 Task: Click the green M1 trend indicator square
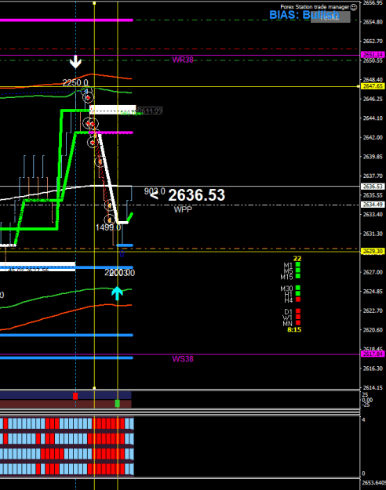coord(298,265)
